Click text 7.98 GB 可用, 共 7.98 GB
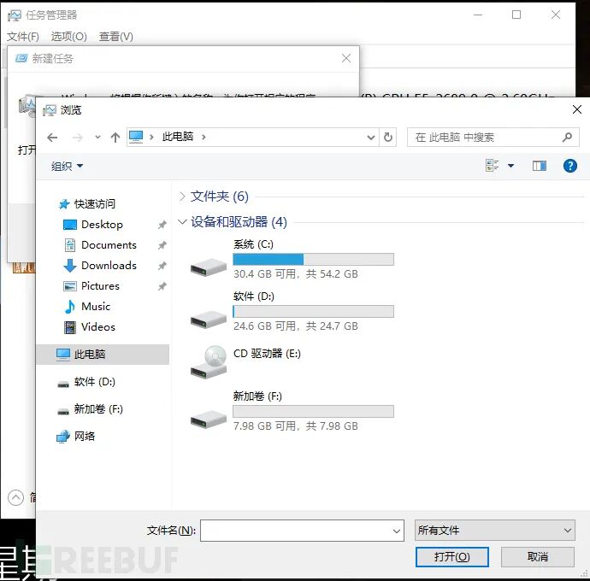 tap(296, 426)
